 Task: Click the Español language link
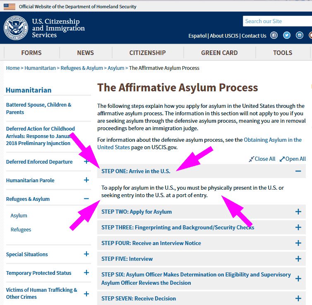click(197, 36)
